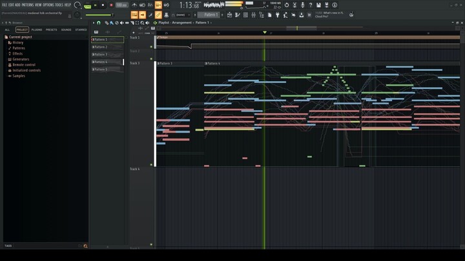
Task: Click the stamp icon in pattern toolbar
Action: 167,15
